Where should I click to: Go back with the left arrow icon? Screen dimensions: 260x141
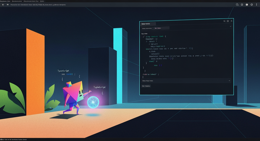(x=3, y=4)
